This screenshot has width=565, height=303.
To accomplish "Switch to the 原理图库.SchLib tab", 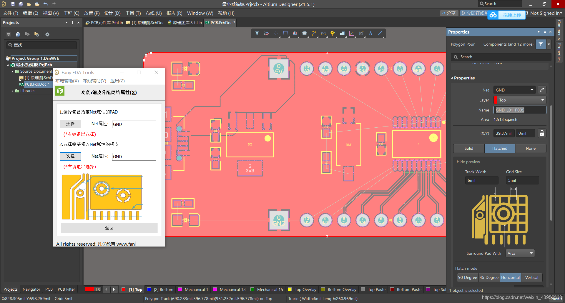I will 185,23.
